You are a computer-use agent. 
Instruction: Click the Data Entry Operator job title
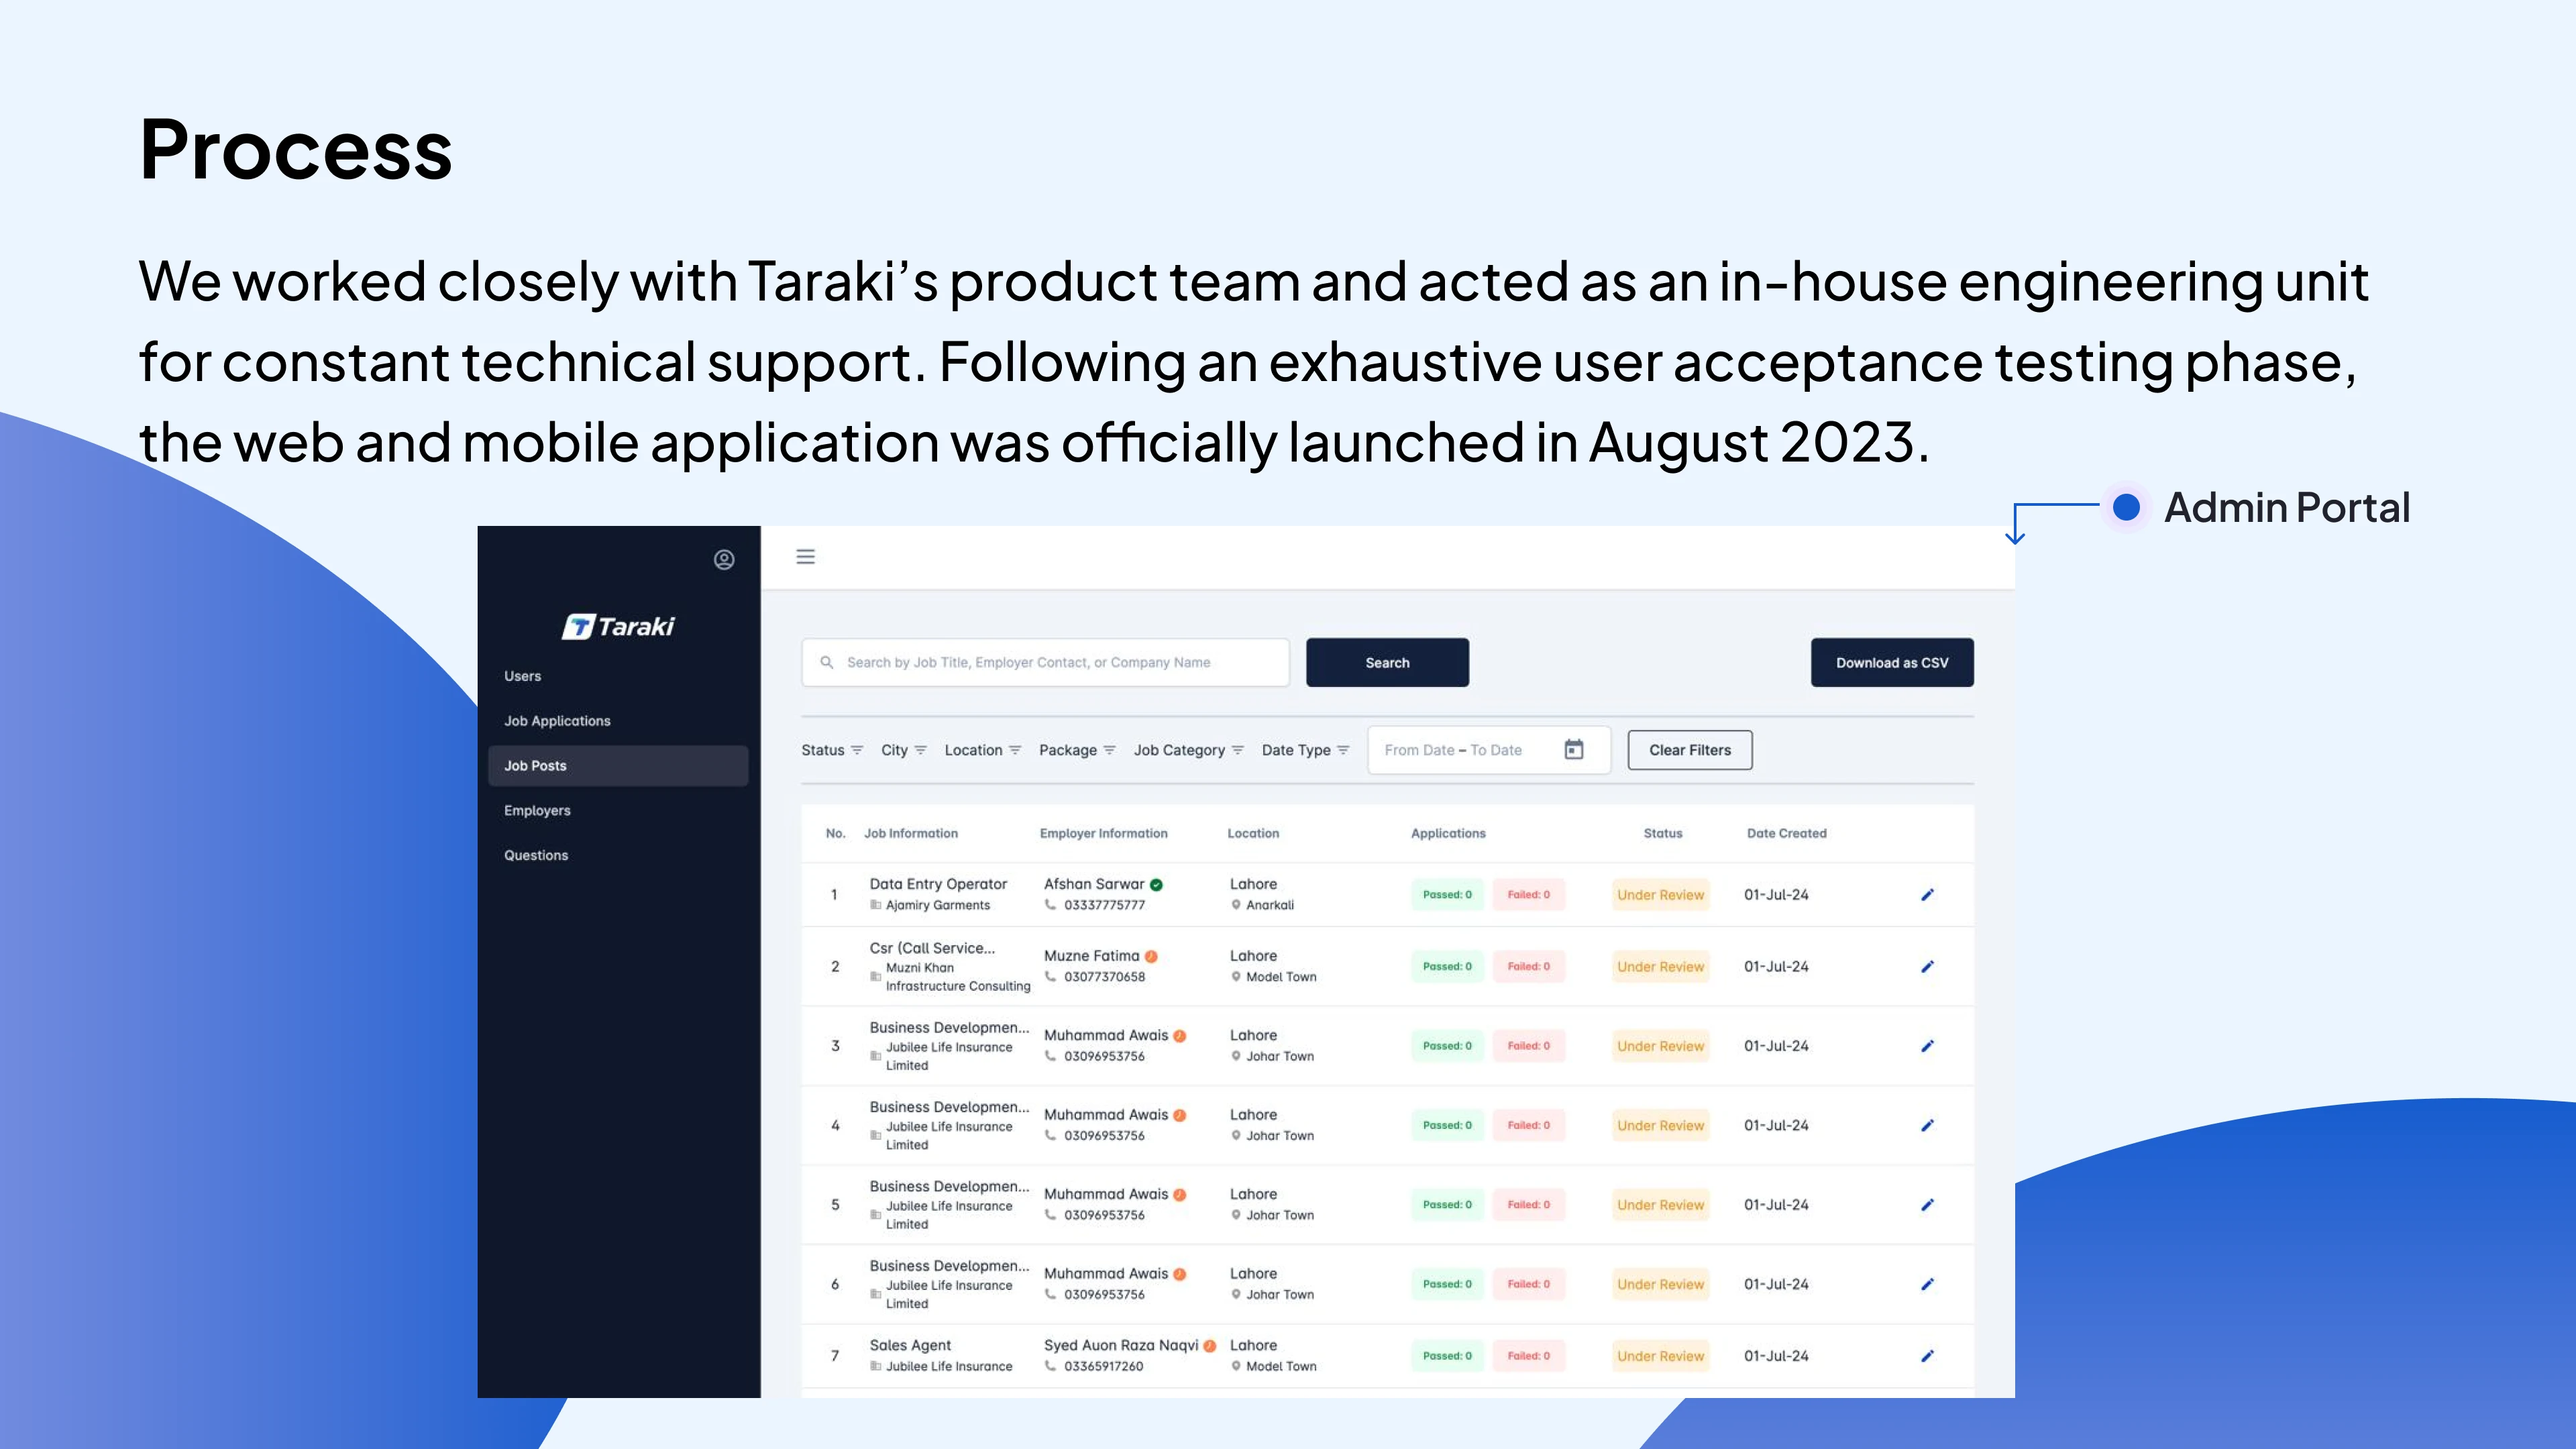(x=938, y=884)
